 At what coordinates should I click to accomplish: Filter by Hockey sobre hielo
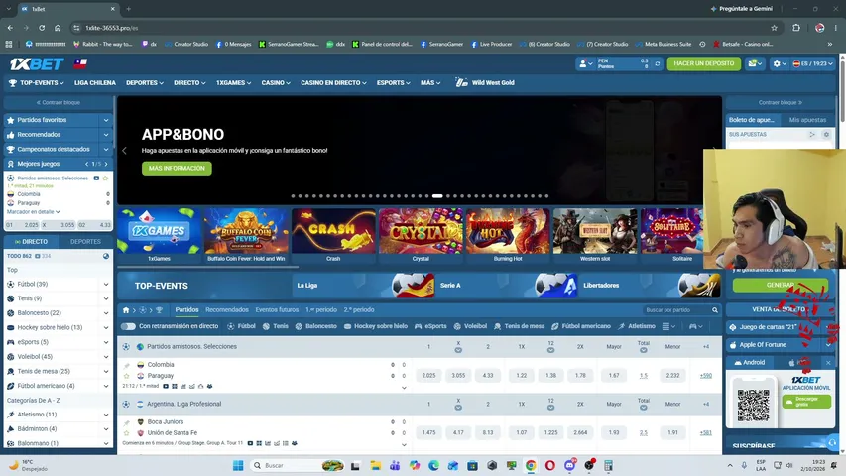pyautogui.click(x=376, y=326)
